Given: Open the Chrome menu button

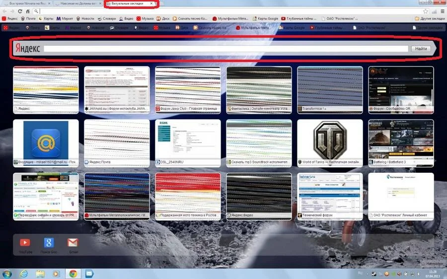Looking at the screenshot, I should click(x=442, y=11).
